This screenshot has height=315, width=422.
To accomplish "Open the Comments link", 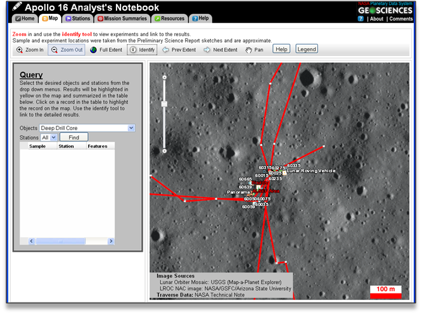I will point(400,19).
